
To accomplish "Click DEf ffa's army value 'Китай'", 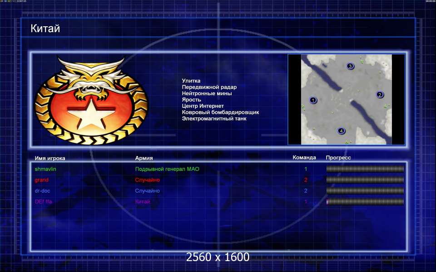I will [143, 201].
